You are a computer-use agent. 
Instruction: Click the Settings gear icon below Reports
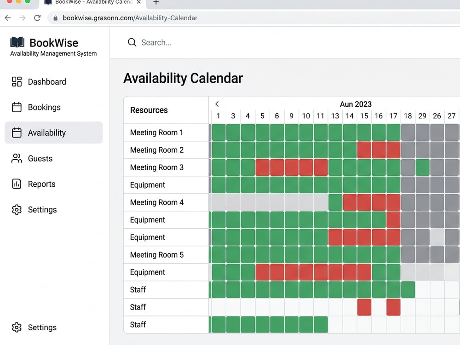(17, 209)
